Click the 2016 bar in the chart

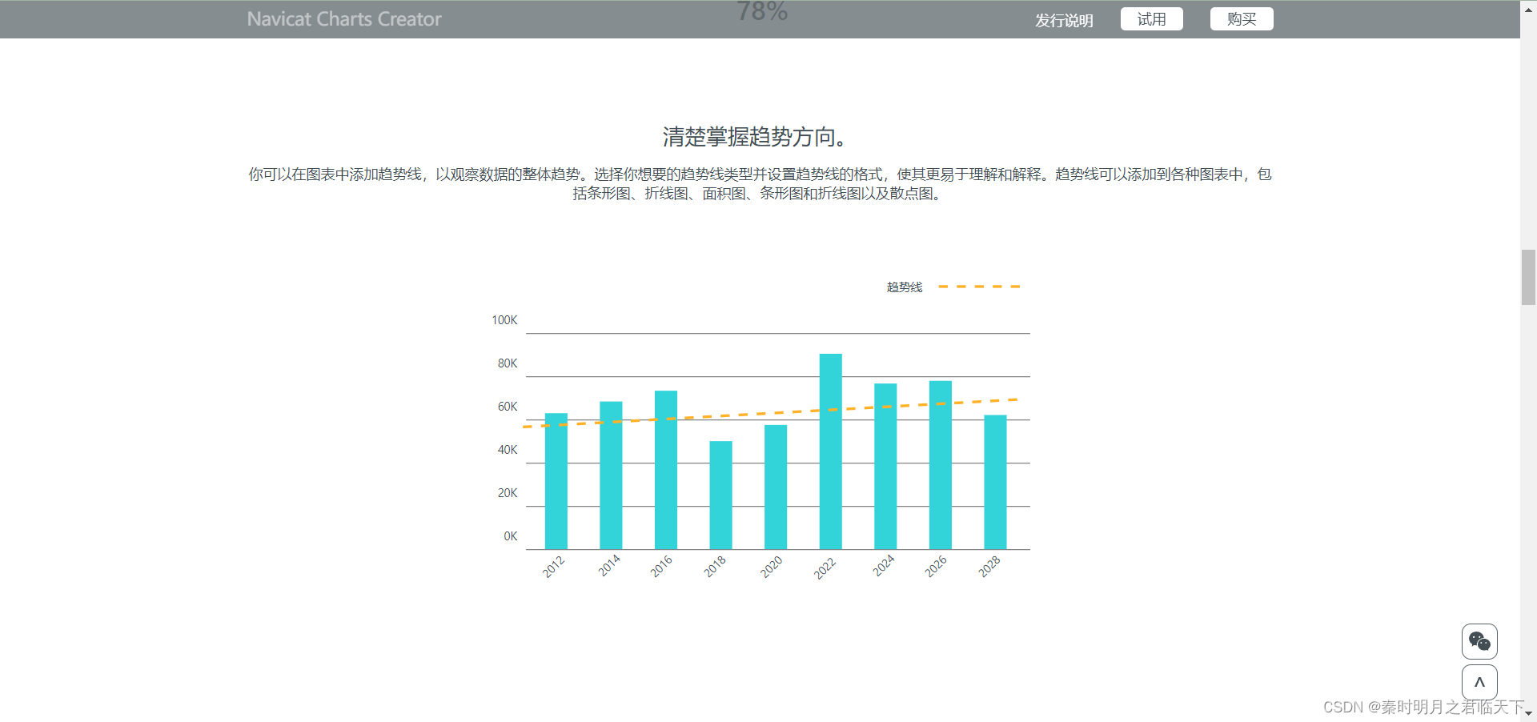pos(666,470)
